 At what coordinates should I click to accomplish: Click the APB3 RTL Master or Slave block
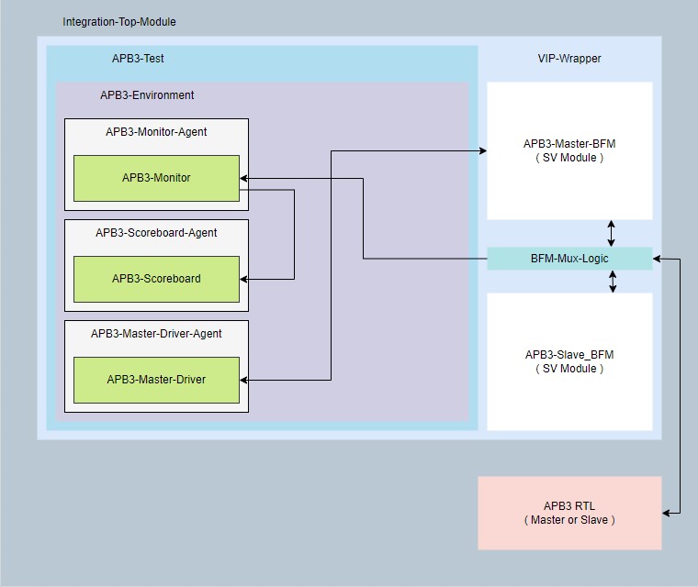tap(569, 514)
